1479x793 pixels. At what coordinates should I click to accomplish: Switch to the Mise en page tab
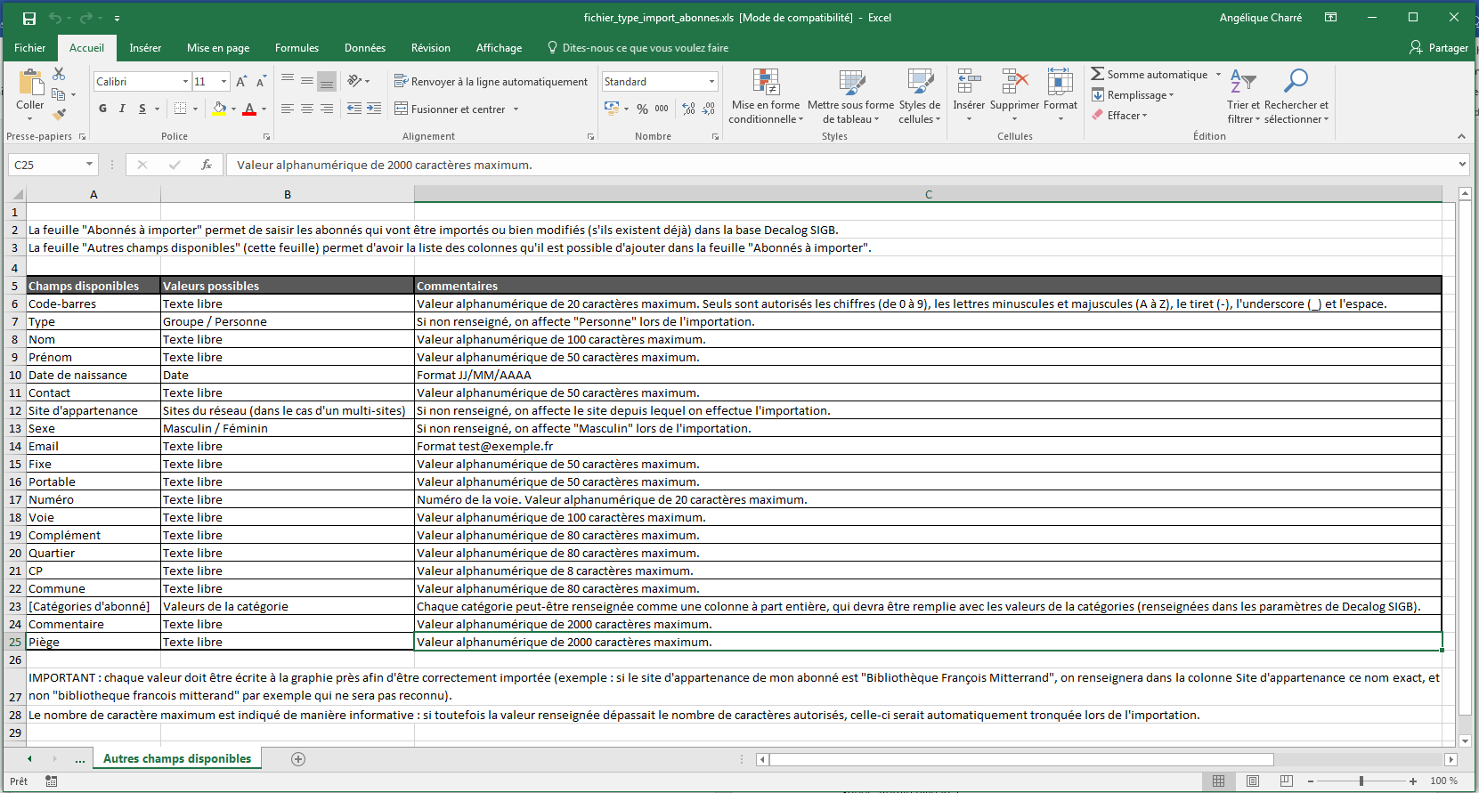click(x=218, y=48)
